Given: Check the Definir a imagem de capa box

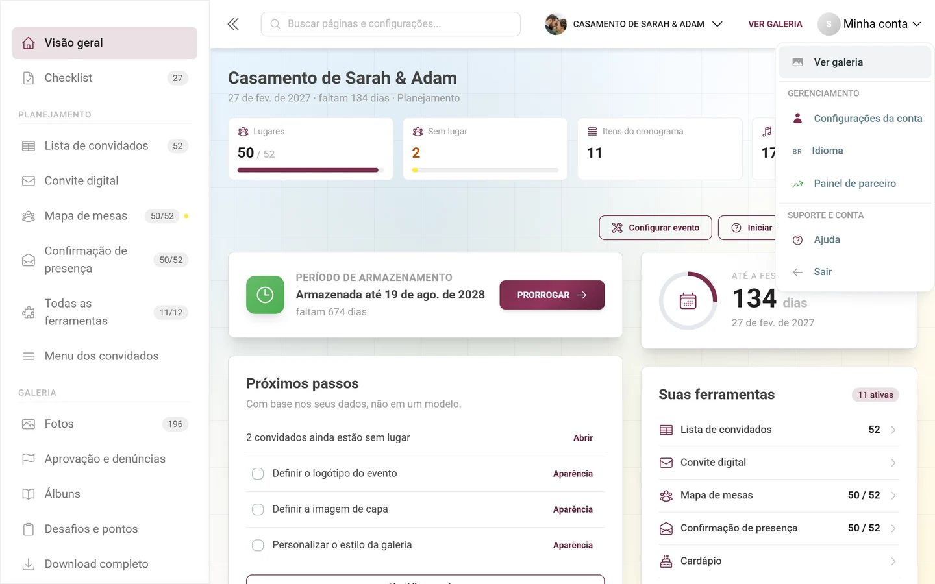Looking at the screenshot, I should [258, 509].
